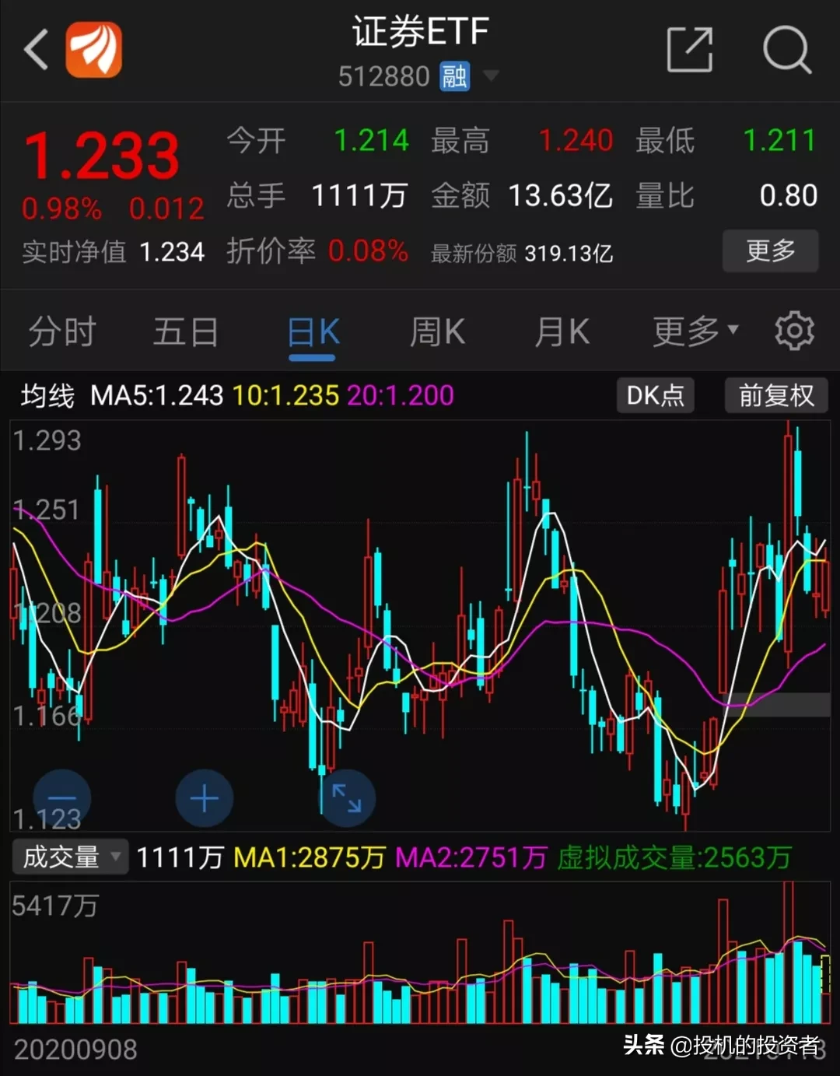
Task: Open the 更多 chart period dropdown
Action: (x=695, y=331)
